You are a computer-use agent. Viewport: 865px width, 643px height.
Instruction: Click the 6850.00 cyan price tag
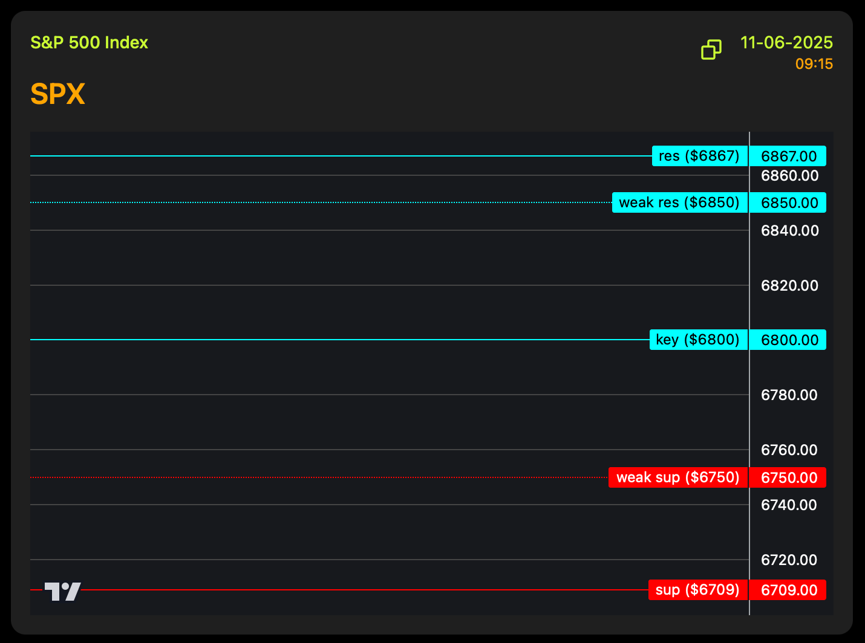[788, 202]
